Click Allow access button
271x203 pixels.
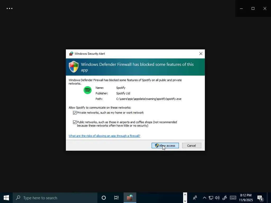coord(165,146)
